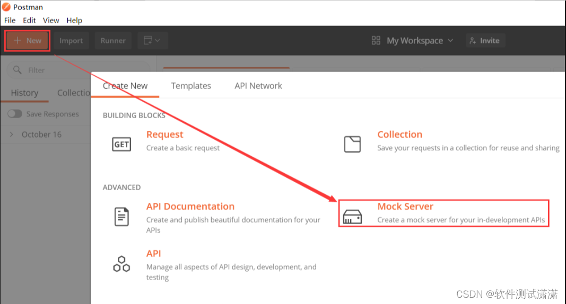Open the Help menu
The width and height of the screenshot is (566, 304).
pos(74,20)
